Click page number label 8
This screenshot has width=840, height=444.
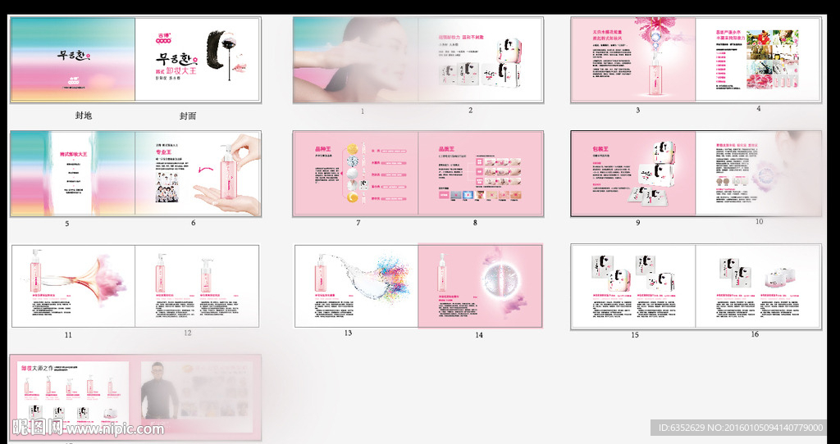(x=475, y=223)
